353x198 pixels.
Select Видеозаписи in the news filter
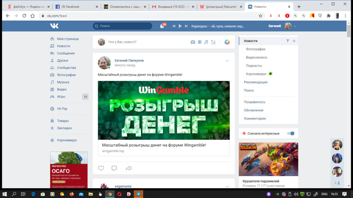256,57
